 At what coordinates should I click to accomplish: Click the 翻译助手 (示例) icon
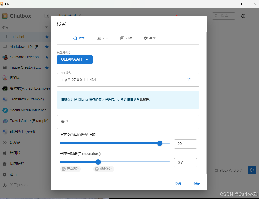click(x=5, y=132)
